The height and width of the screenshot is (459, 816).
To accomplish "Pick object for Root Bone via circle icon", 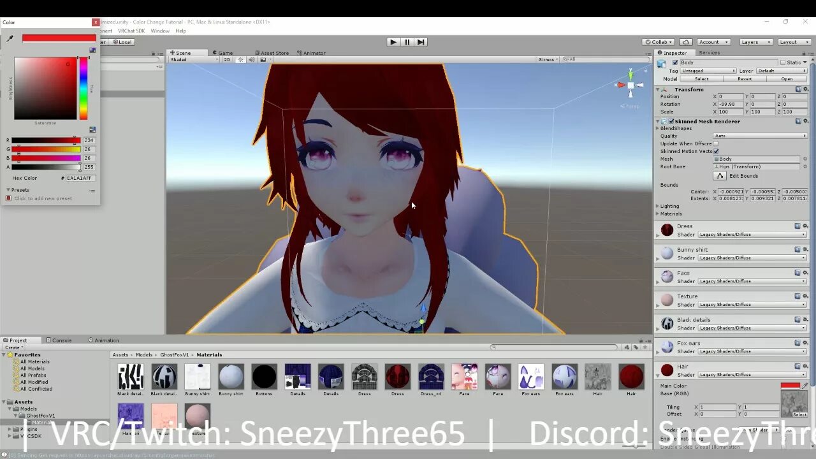I will pos(805,166).
